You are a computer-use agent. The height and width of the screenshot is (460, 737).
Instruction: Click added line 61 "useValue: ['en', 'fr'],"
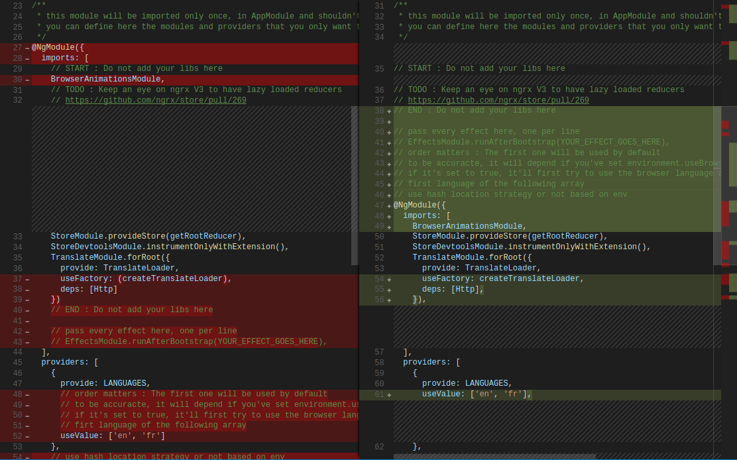[x=477, y=394]
